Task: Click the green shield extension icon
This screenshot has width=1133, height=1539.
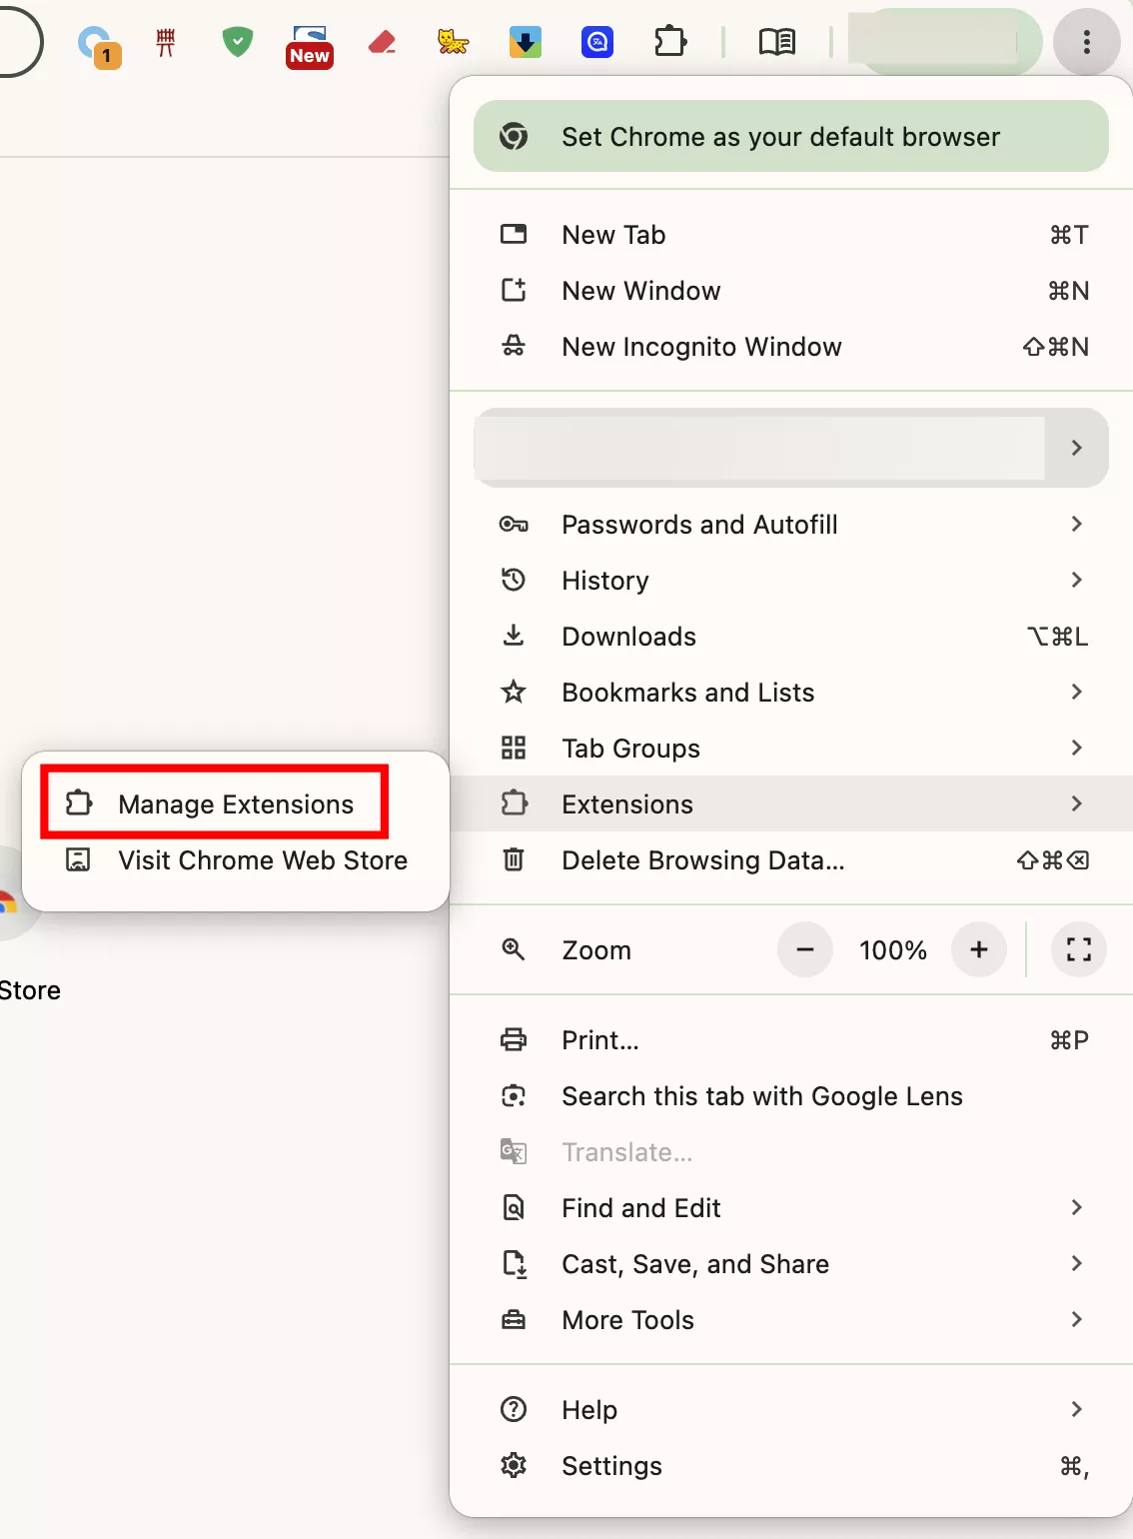Action: [237, 42]
